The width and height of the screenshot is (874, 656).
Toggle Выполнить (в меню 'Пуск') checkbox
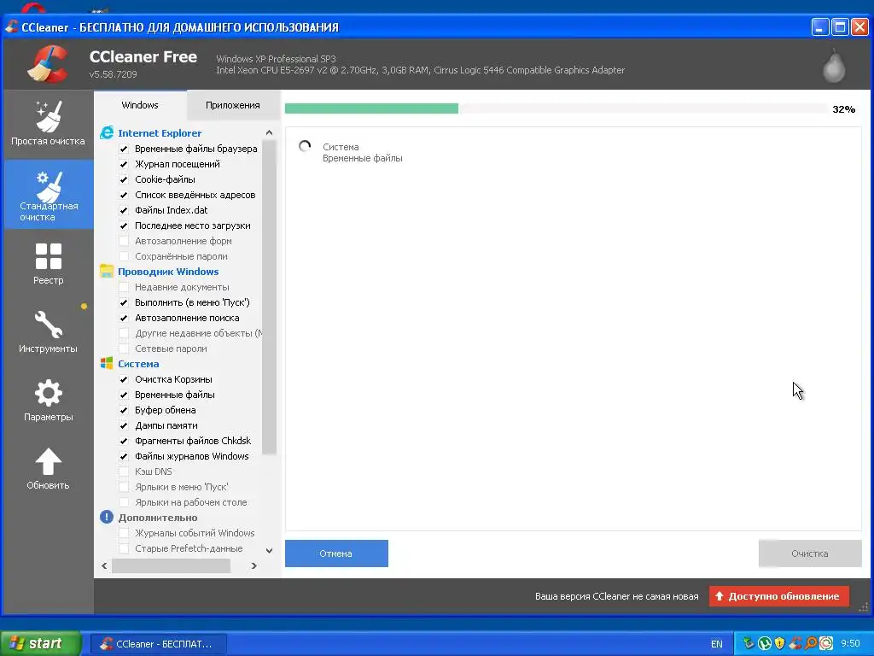click(x=124, y=302)
